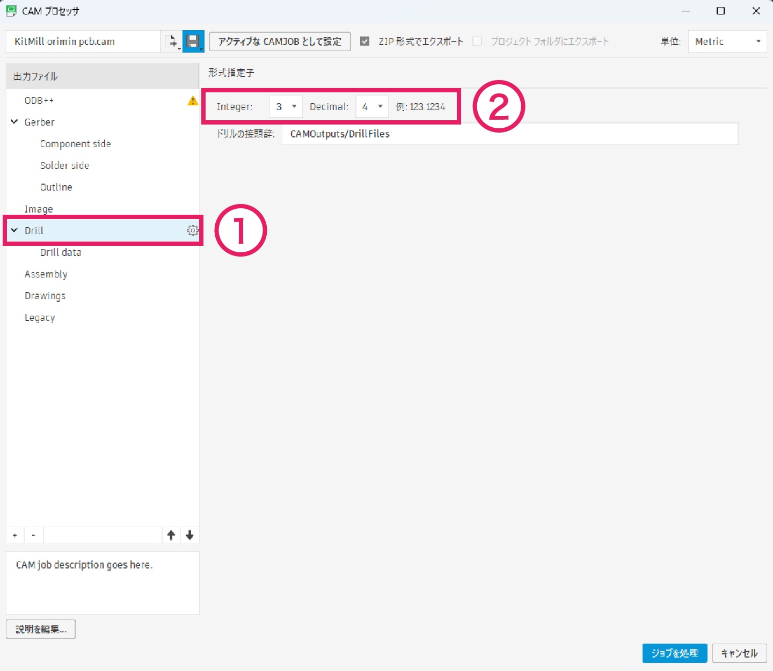Click the ODB++ warning triangle icon
This screenshot has height=671, width=773.
192,100
